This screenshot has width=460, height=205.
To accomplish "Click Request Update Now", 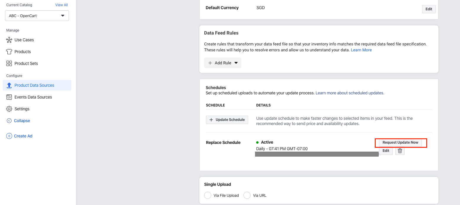I will click(x=400, y=142).
